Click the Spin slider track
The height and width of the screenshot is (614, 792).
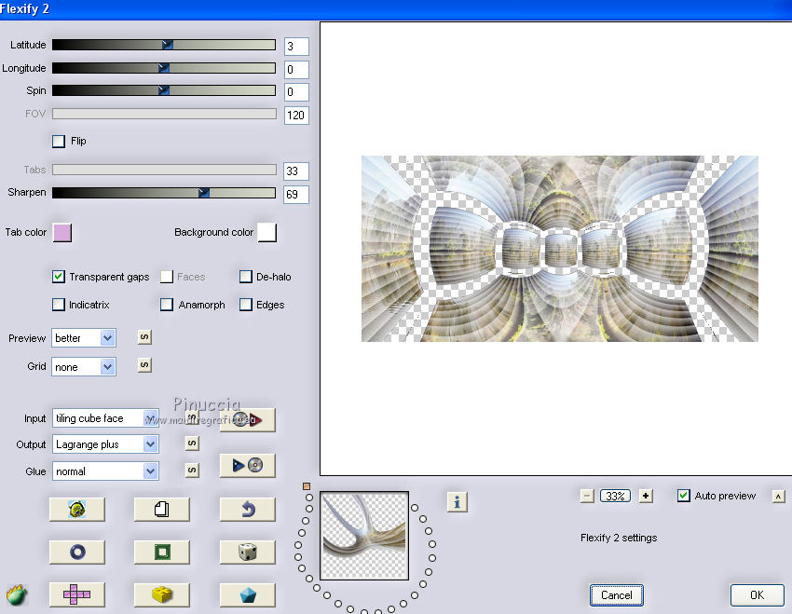[164, 90]
